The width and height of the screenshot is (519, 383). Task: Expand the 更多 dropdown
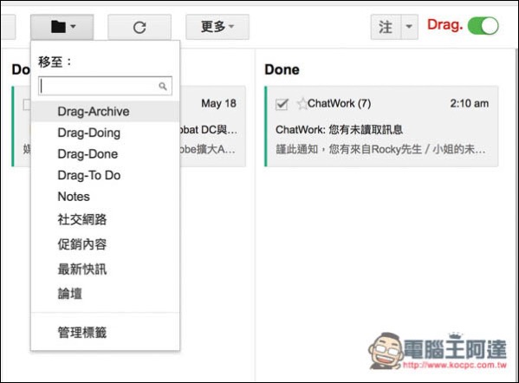[x=217, y=27]
